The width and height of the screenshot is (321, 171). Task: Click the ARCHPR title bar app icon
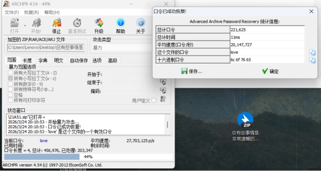(7, 4)
